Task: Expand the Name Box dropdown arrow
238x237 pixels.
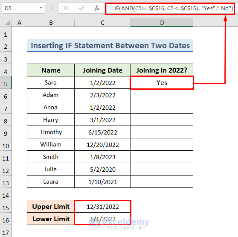Action: [x=41, y=8]
